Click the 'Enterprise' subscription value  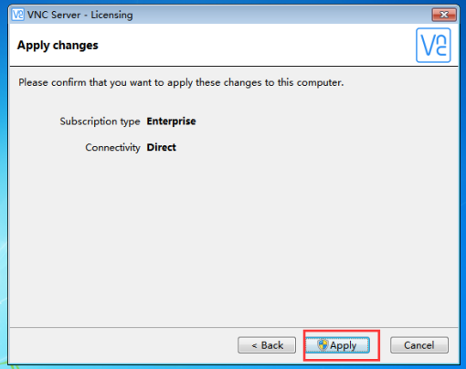coord(171,121)
